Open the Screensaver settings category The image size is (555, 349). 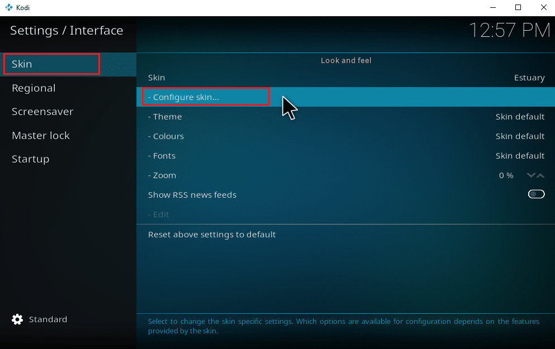(x=68, y=112)
